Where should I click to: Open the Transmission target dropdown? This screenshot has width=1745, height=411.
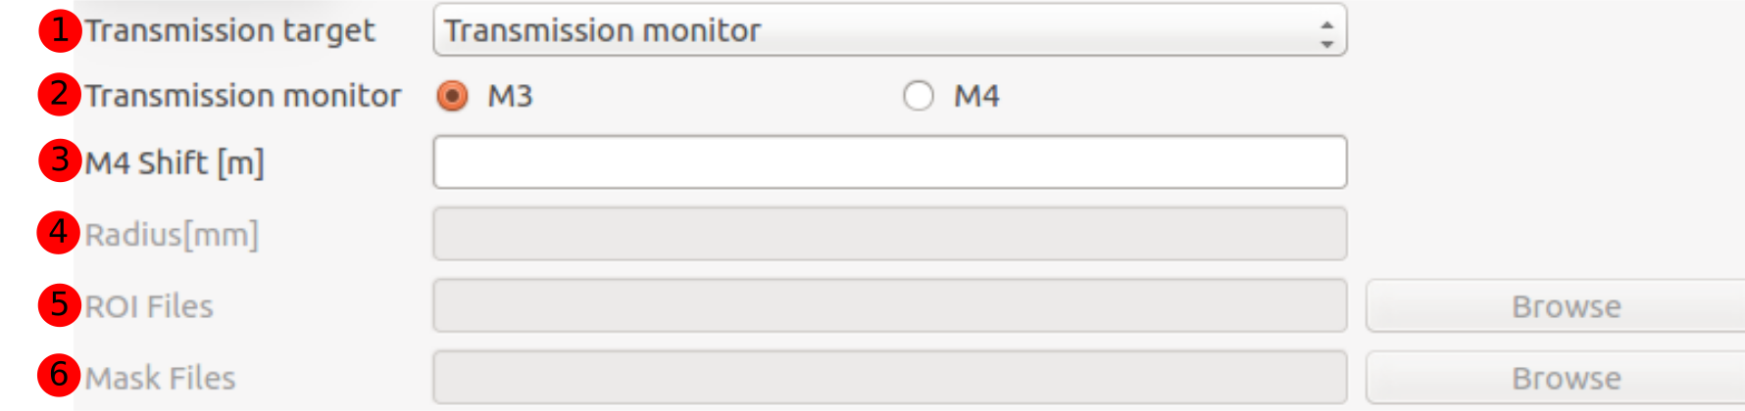[889, 30]
